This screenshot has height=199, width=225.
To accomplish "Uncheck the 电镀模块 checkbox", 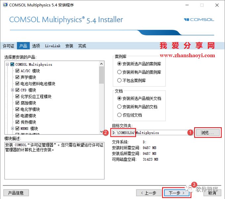I will pos(17,116).
